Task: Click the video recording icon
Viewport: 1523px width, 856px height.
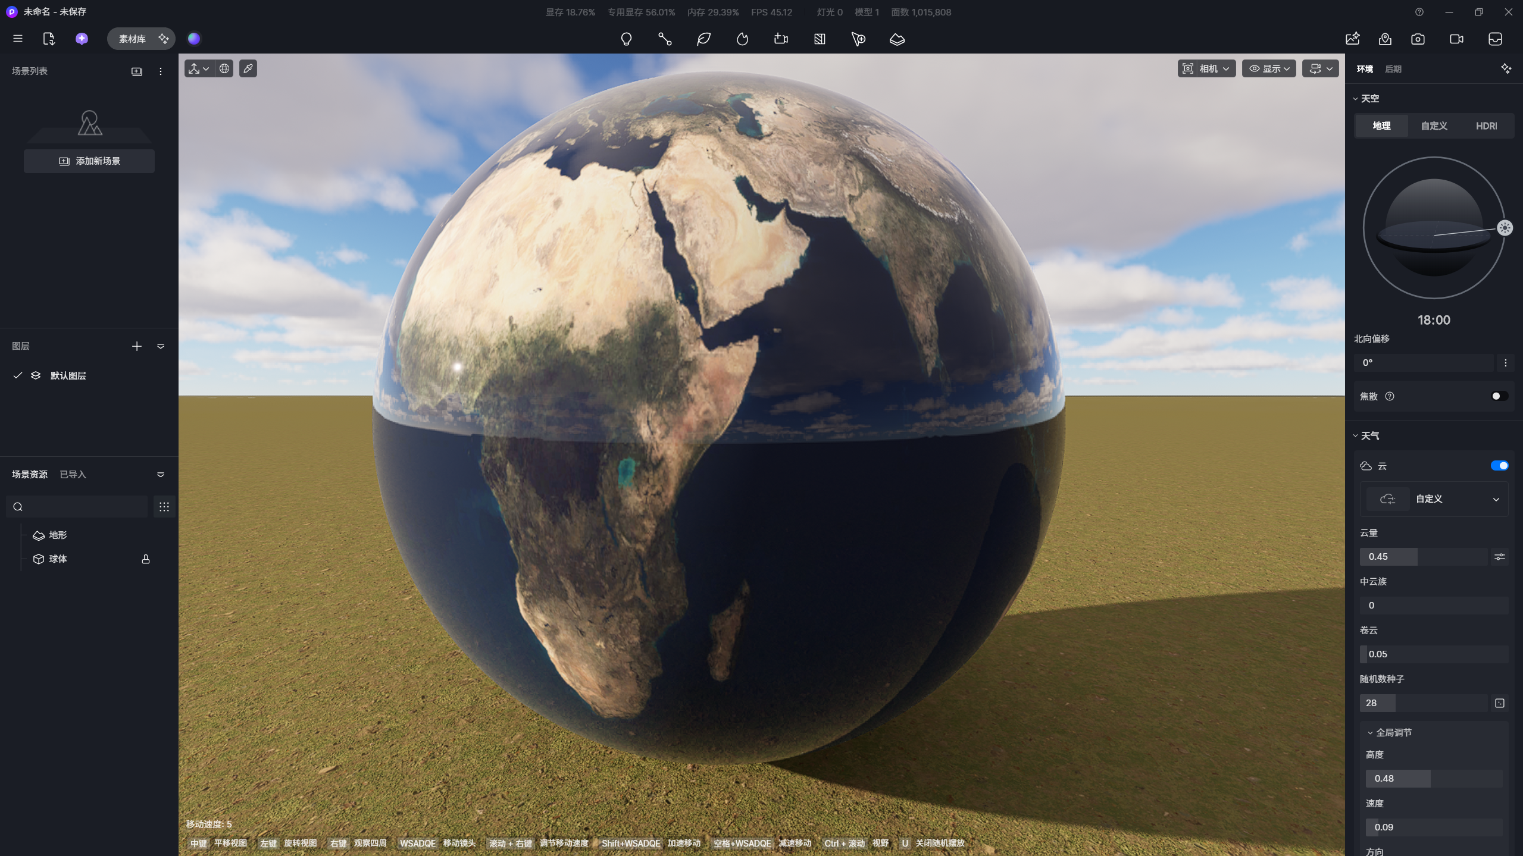Action: pyautogui.click(x=1456, y=39)
